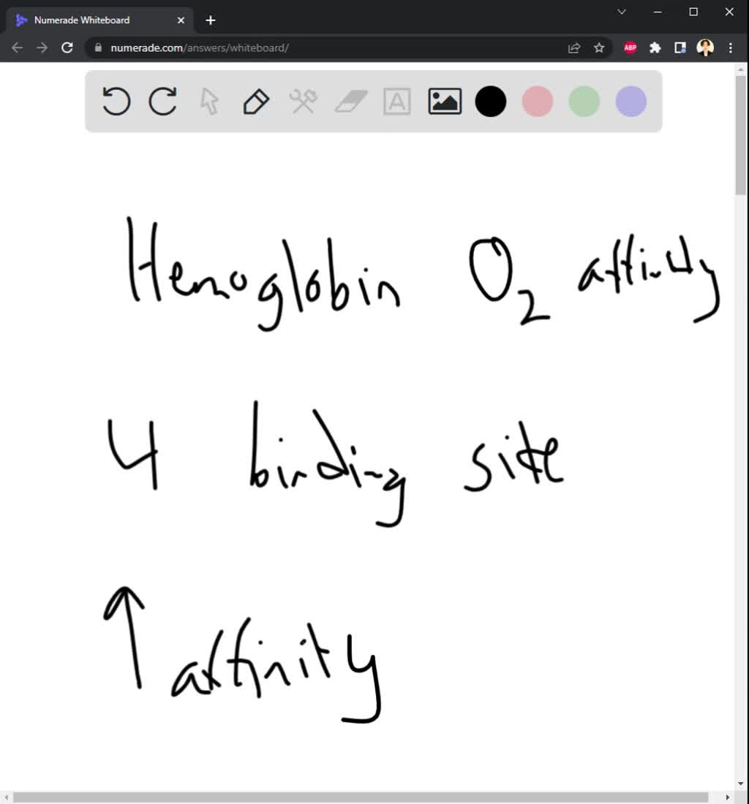Select the Pen drawing tool
The image size is (749, 804).
(x=255, y=102)
